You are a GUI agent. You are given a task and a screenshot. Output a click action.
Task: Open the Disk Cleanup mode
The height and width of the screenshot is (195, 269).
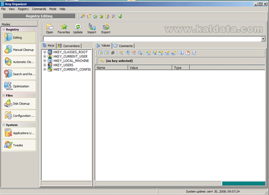(x=19, y=104)
